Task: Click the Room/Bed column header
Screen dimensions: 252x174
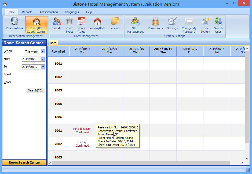Action: (x=58, y=51)
